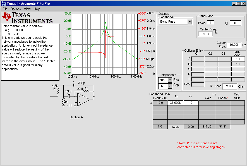This screenshot has width=247, height=166.
Task: Click the Totals gain value -9.5 dB
Action: coord(207,127)
